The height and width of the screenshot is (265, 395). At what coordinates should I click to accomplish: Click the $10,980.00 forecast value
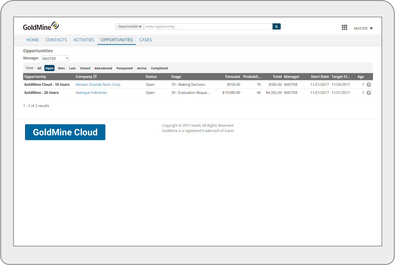click(231, 93)
